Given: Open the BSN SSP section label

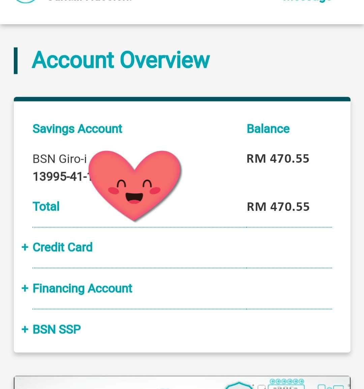Looking at the screenshot, I should [57, 329].
